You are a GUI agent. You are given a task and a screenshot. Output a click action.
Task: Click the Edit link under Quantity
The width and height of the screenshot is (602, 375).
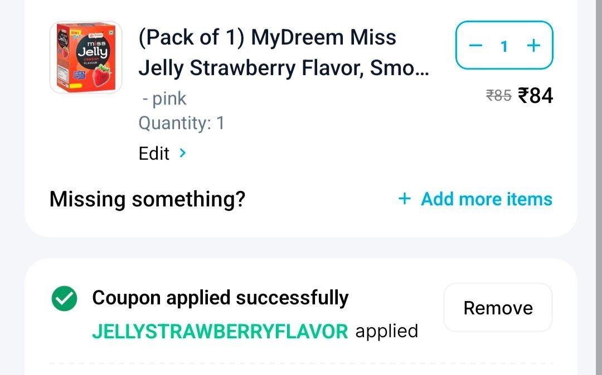(x=154, y=154)
